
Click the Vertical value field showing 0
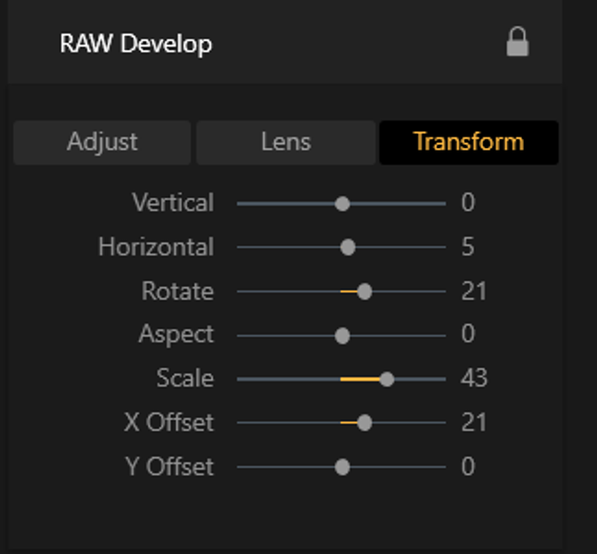tap(469, 203)
